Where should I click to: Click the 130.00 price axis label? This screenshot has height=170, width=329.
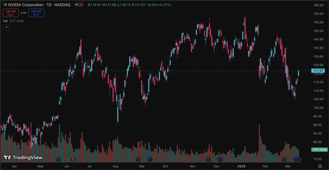318,56
